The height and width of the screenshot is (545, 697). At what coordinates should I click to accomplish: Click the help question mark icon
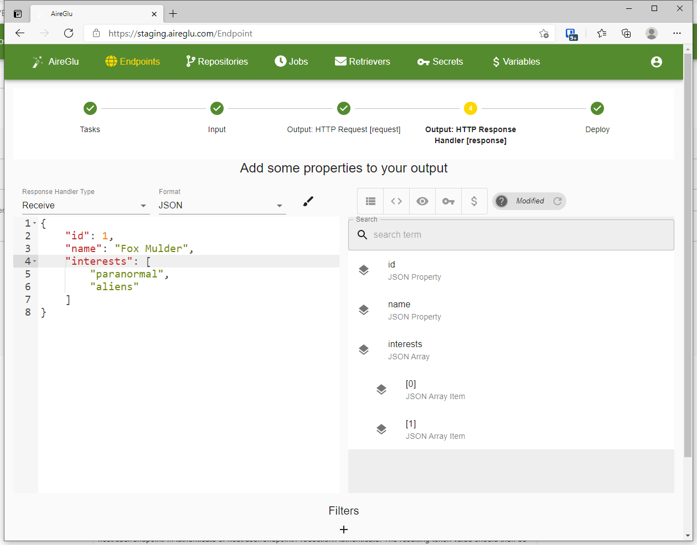502,201
